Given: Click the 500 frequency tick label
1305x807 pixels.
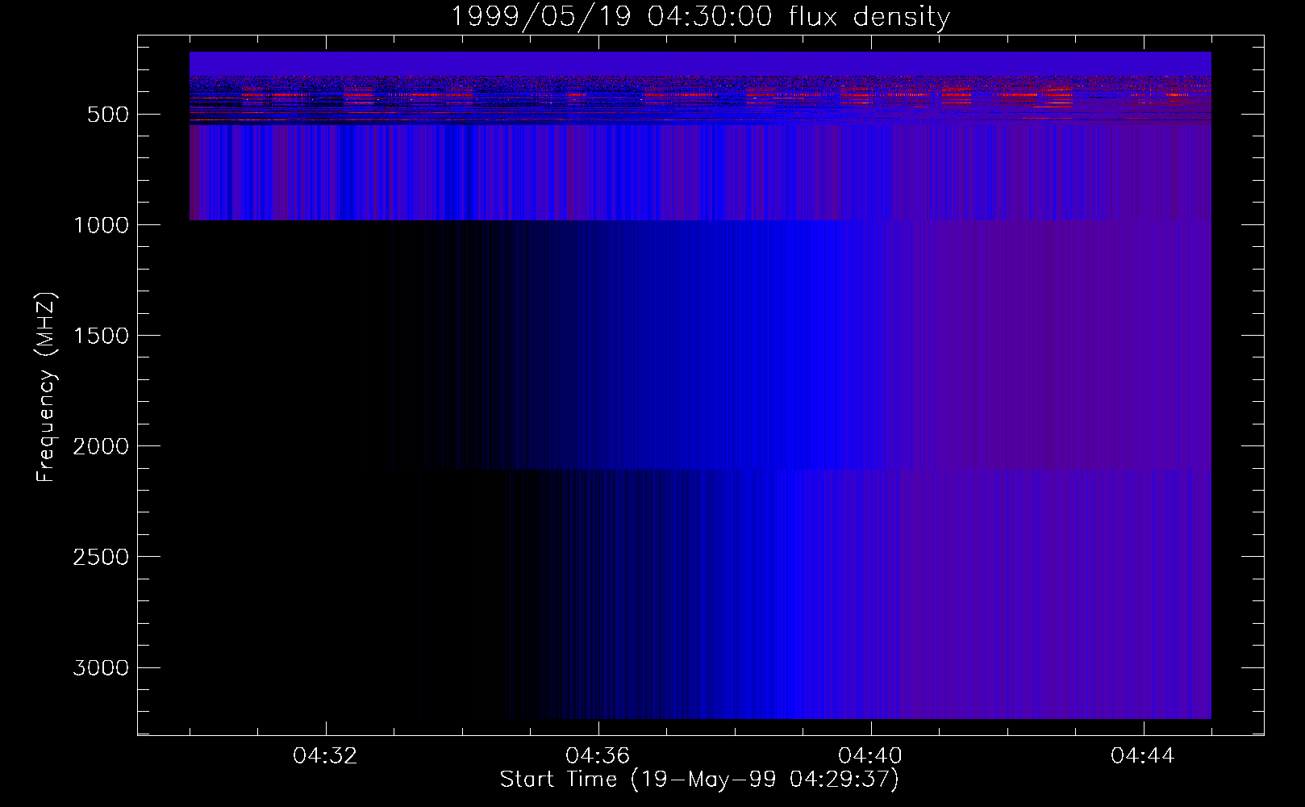Looking at the screenshot, I should (108, 115).
